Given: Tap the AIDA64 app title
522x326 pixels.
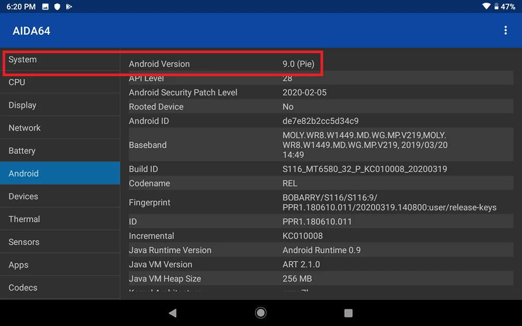Looking at the screenshot, I should coord(31,31).
